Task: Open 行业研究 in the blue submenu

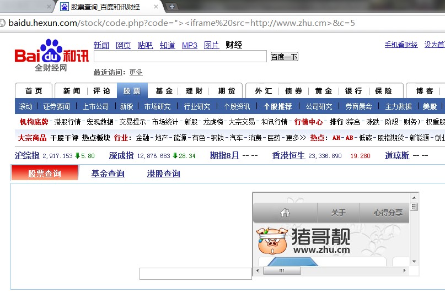Action: pyautogui.click(x=197, y=106)
